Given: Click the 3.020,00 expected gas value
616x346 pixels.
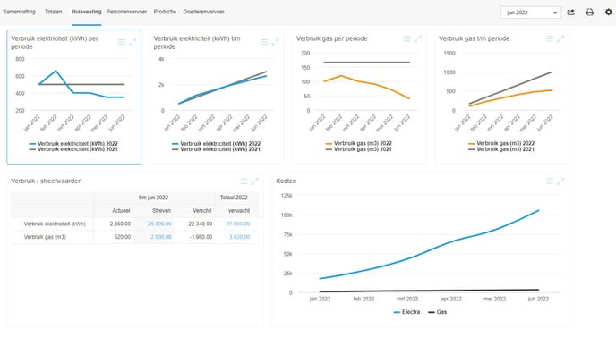Looking at the screenshot, I should click(x=239, y=237).
